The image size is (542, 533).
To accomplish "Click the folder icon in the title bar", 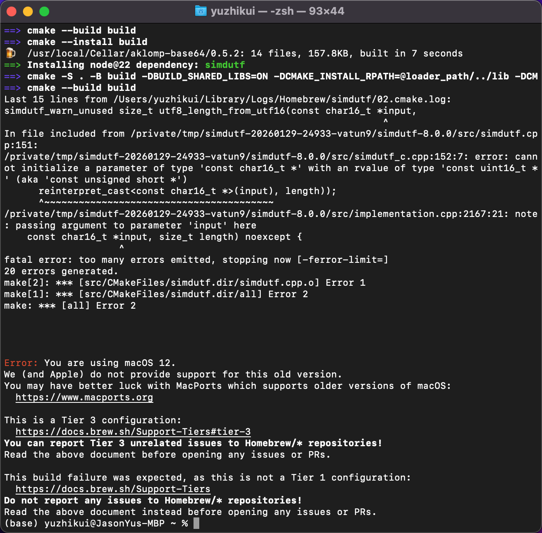I will [201, 11].
